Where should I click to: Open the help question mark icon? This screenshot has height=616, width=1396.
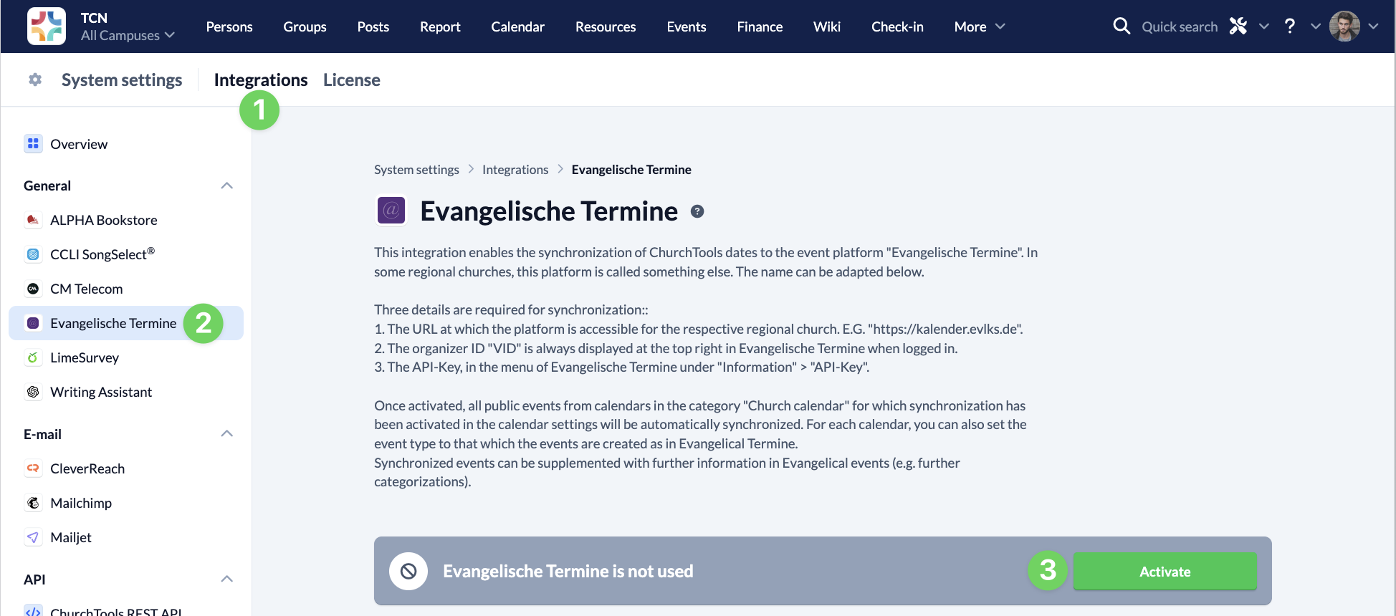click(x=1290, y=27)
